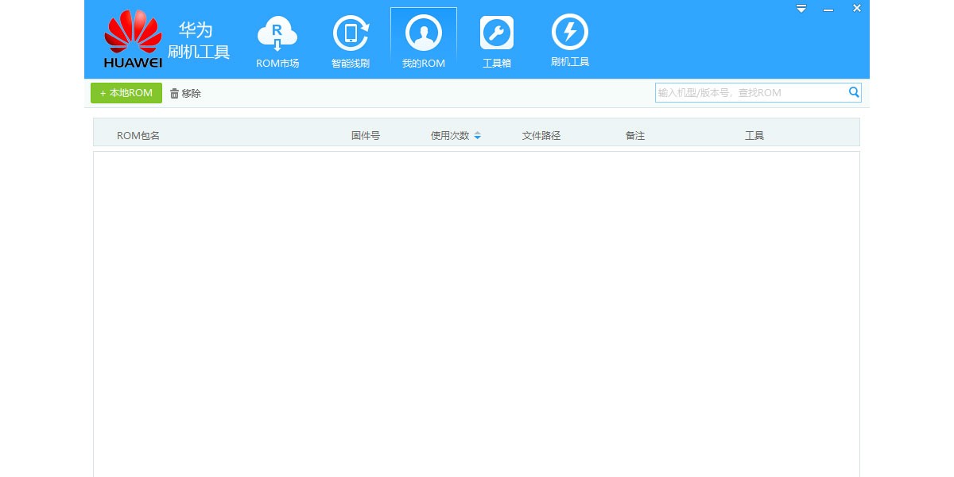Close the flashing tool window
The width and height of the screenshot is (954, 477).
pos(857,8)
